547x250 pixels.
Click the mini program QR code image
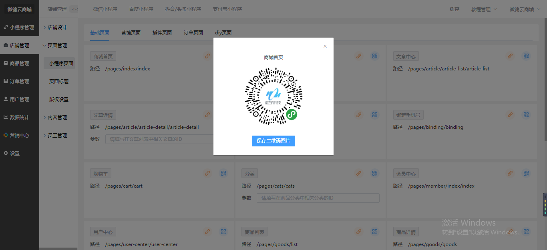click(x=273, y=96)
